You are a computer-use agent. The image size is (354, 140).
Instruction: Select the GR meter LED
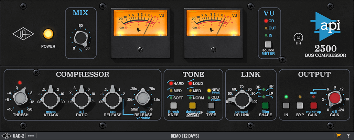[x=266, y=21]
